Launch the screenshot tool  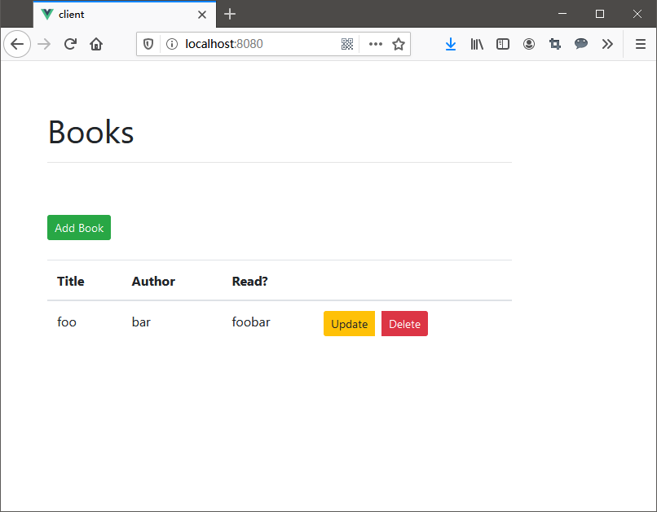555,44
